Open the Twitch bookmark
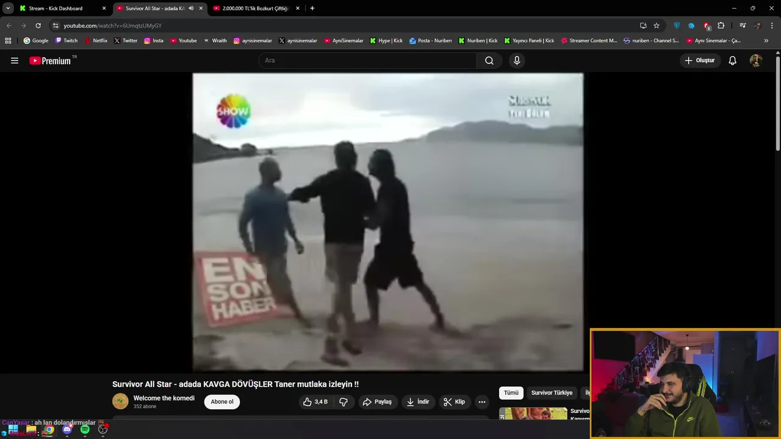 tap(67, 41)
